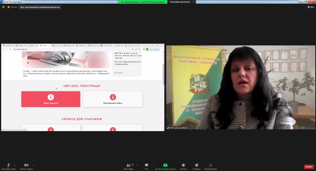The width and height of the screenshot is (316, 171).
Task: Click the 'НМТ-2023: РЕЄСТРАЦІЯ' heading
Action: pyautogui.click(x=82, y=86)
